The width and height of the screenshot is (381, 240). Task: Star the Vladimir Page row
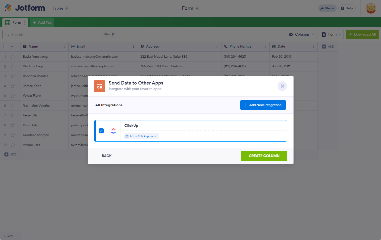(x=13, y=66)
